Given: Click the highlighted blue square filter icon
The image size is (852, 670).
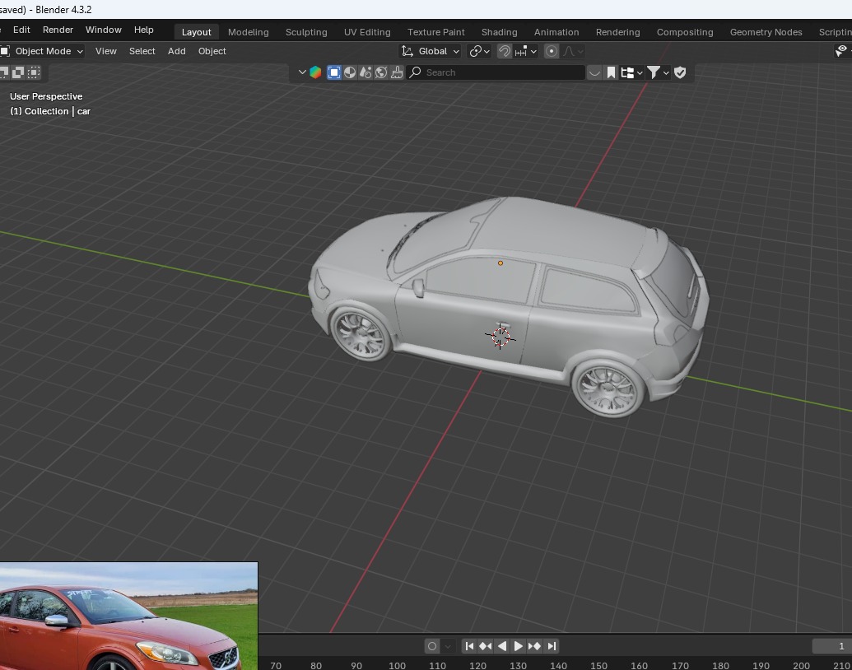Looking at the screenshot, I should coord(334,72).
